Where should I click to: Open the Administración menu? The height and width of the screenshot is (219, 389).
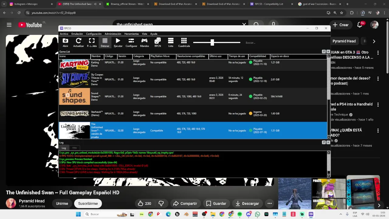tap(113, 34)
